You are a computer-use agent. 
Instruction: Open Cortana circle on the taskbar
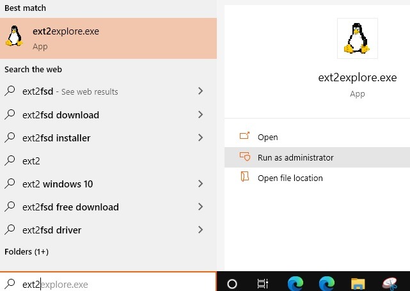pyautogui.click(x=232, y=284)
